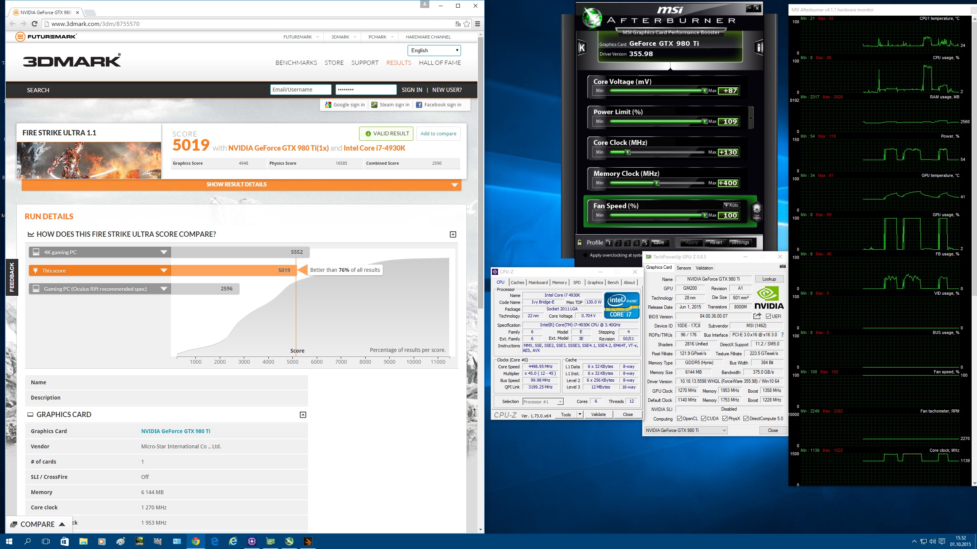Open MSI Afterburner taskbar icon
Image resolution: width=977 pixels, height=549 pixels.
[x=289, y=541]
